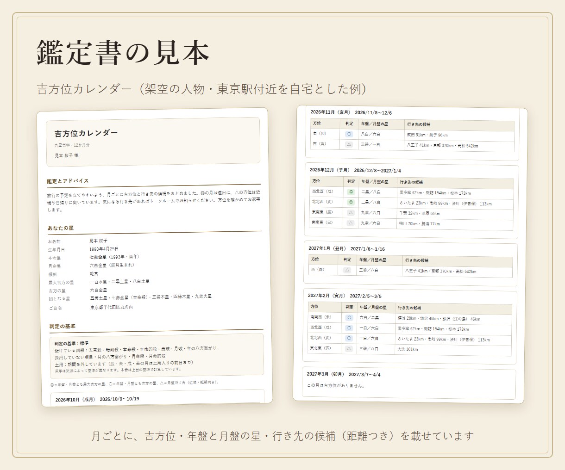This screenshot has width=565, height=470.
Task: Click the 判定の基準 section heading
Action: point(63,326)
